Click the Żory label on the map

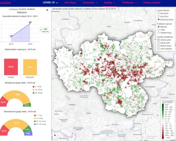click(x=89, y=113)
